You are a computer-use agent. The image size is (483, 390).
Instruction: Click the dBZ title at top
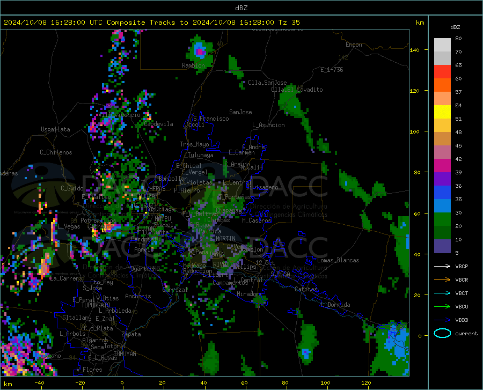pyautogui.click(x=241, y=8)
